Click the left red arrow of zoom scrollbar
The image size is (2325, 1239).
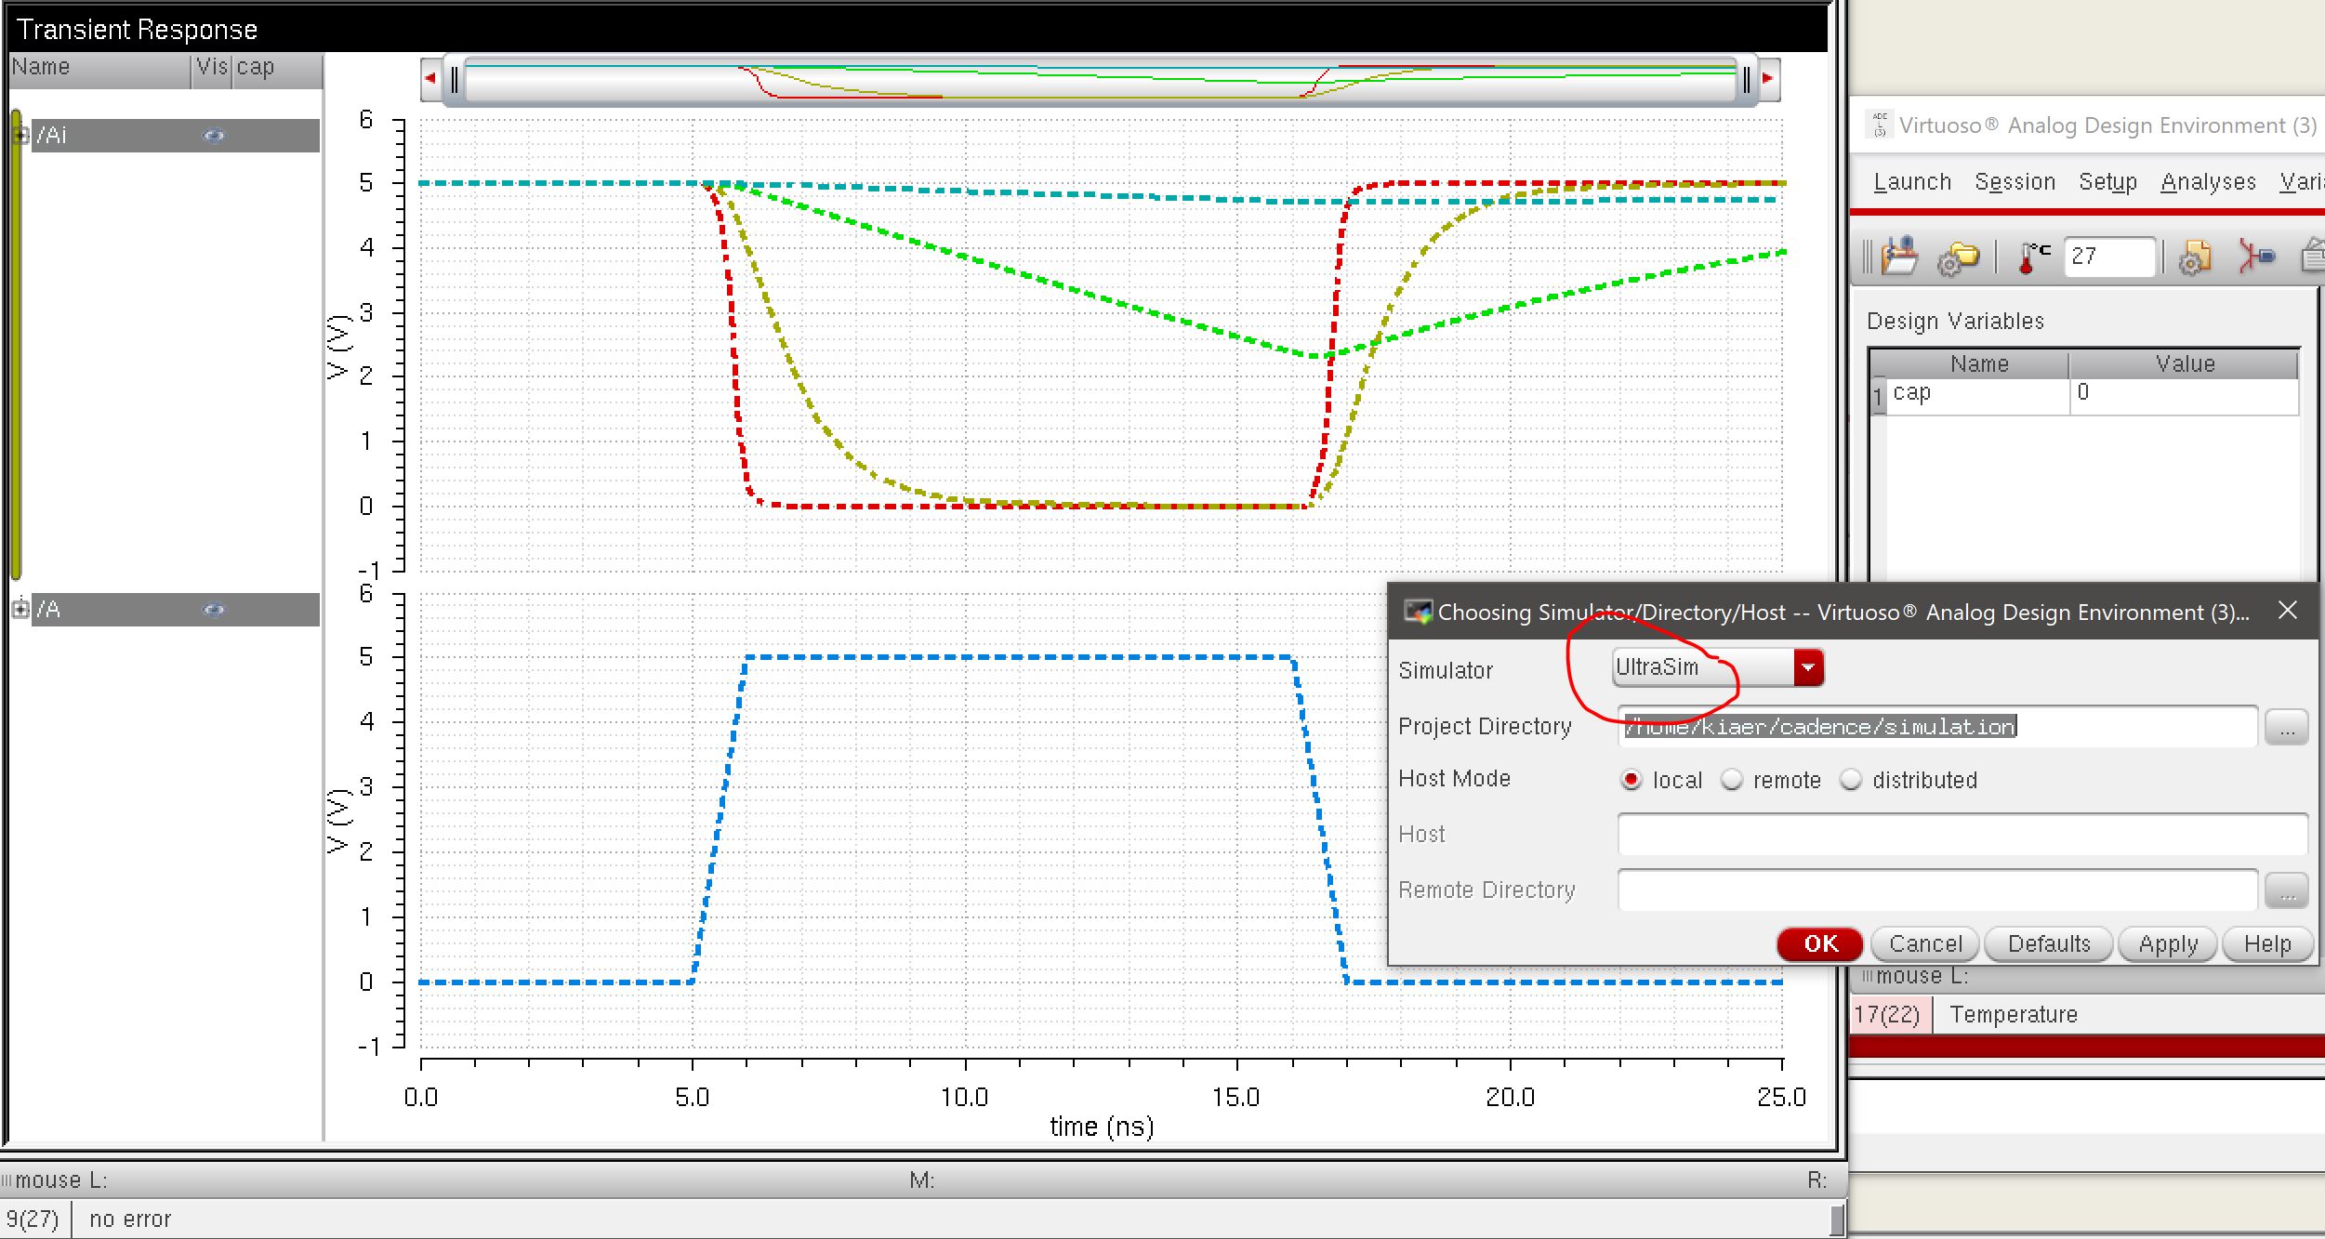tap(430, 78)
